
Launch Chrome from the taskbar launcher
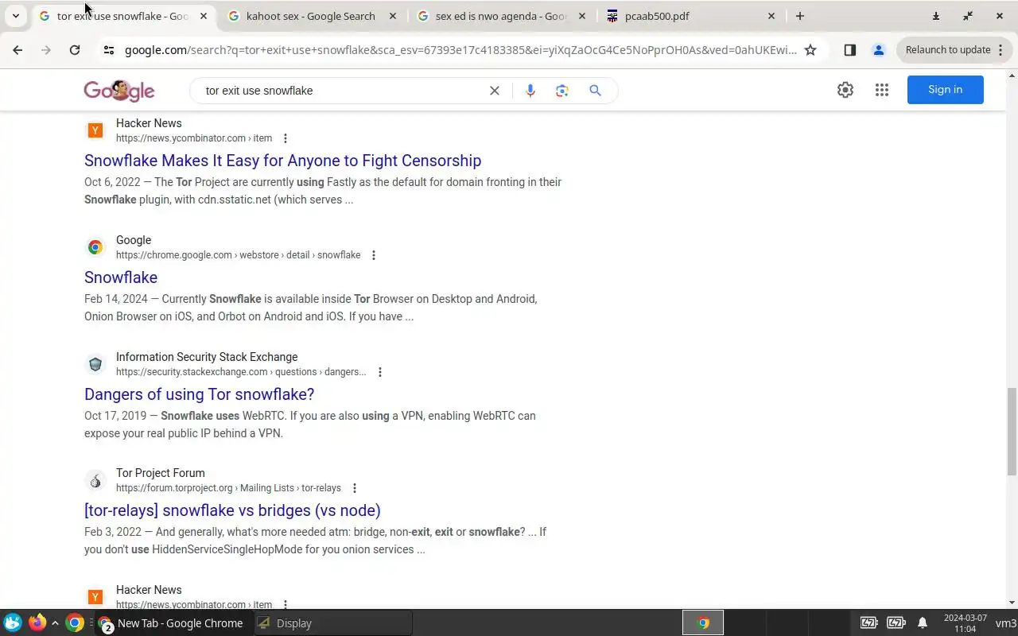coord(74,623)
